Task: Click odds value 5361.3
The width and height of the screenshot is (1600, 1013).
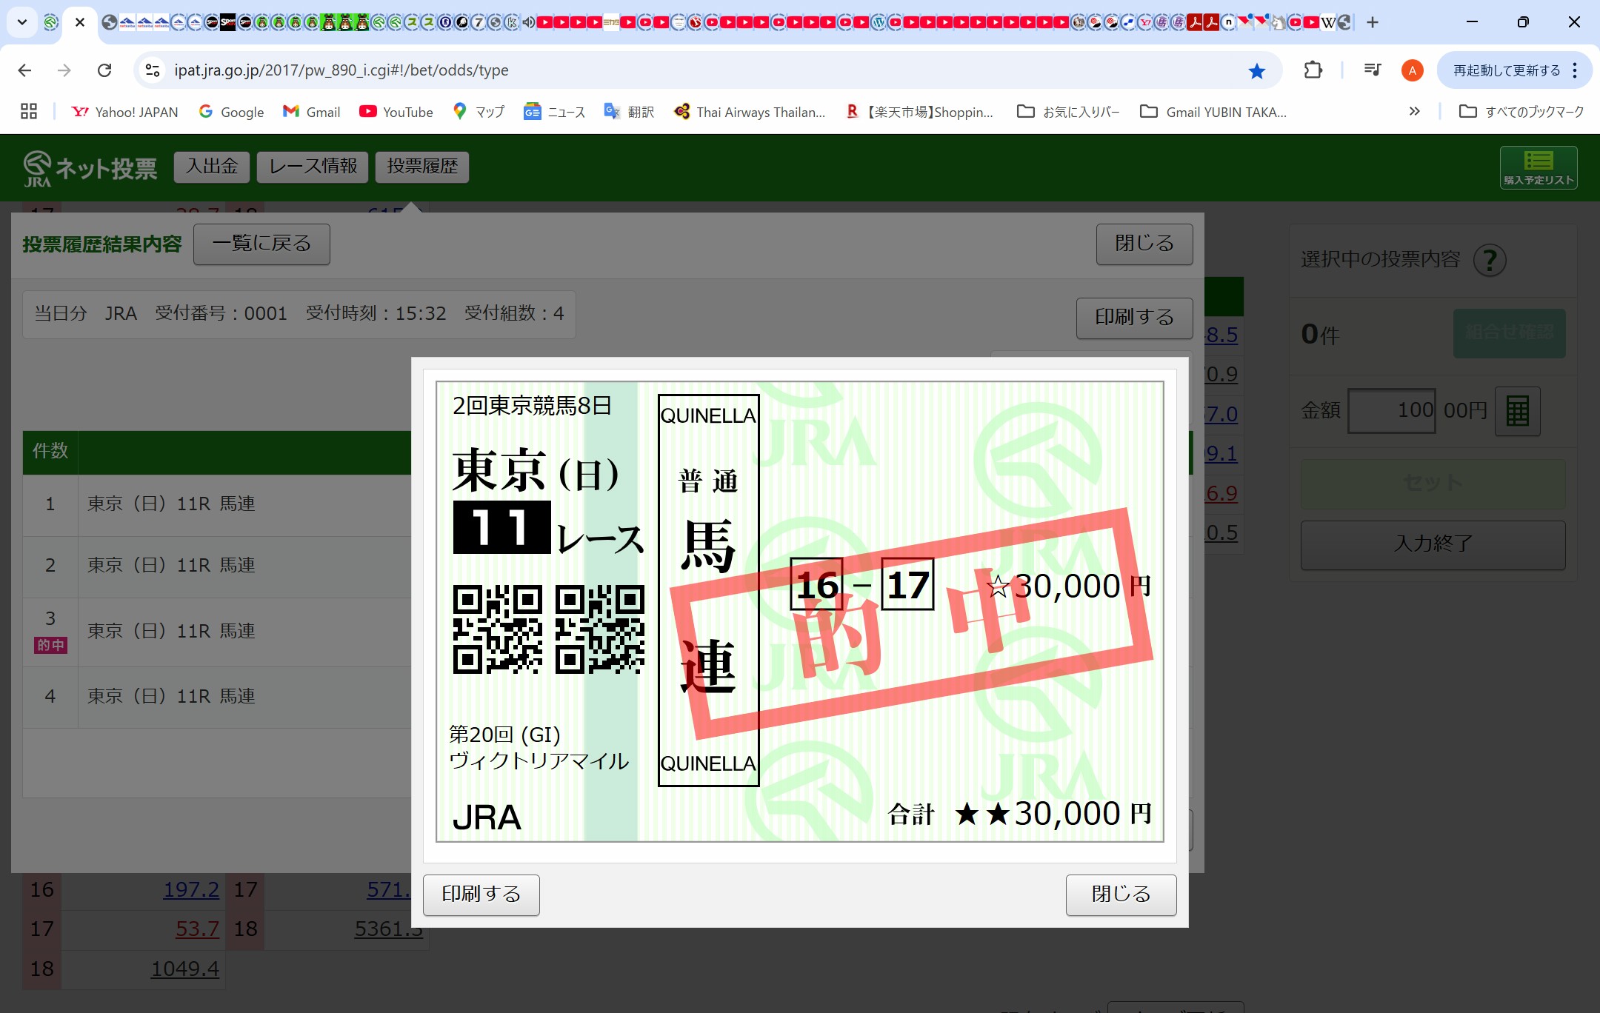Action: (388, 929)
